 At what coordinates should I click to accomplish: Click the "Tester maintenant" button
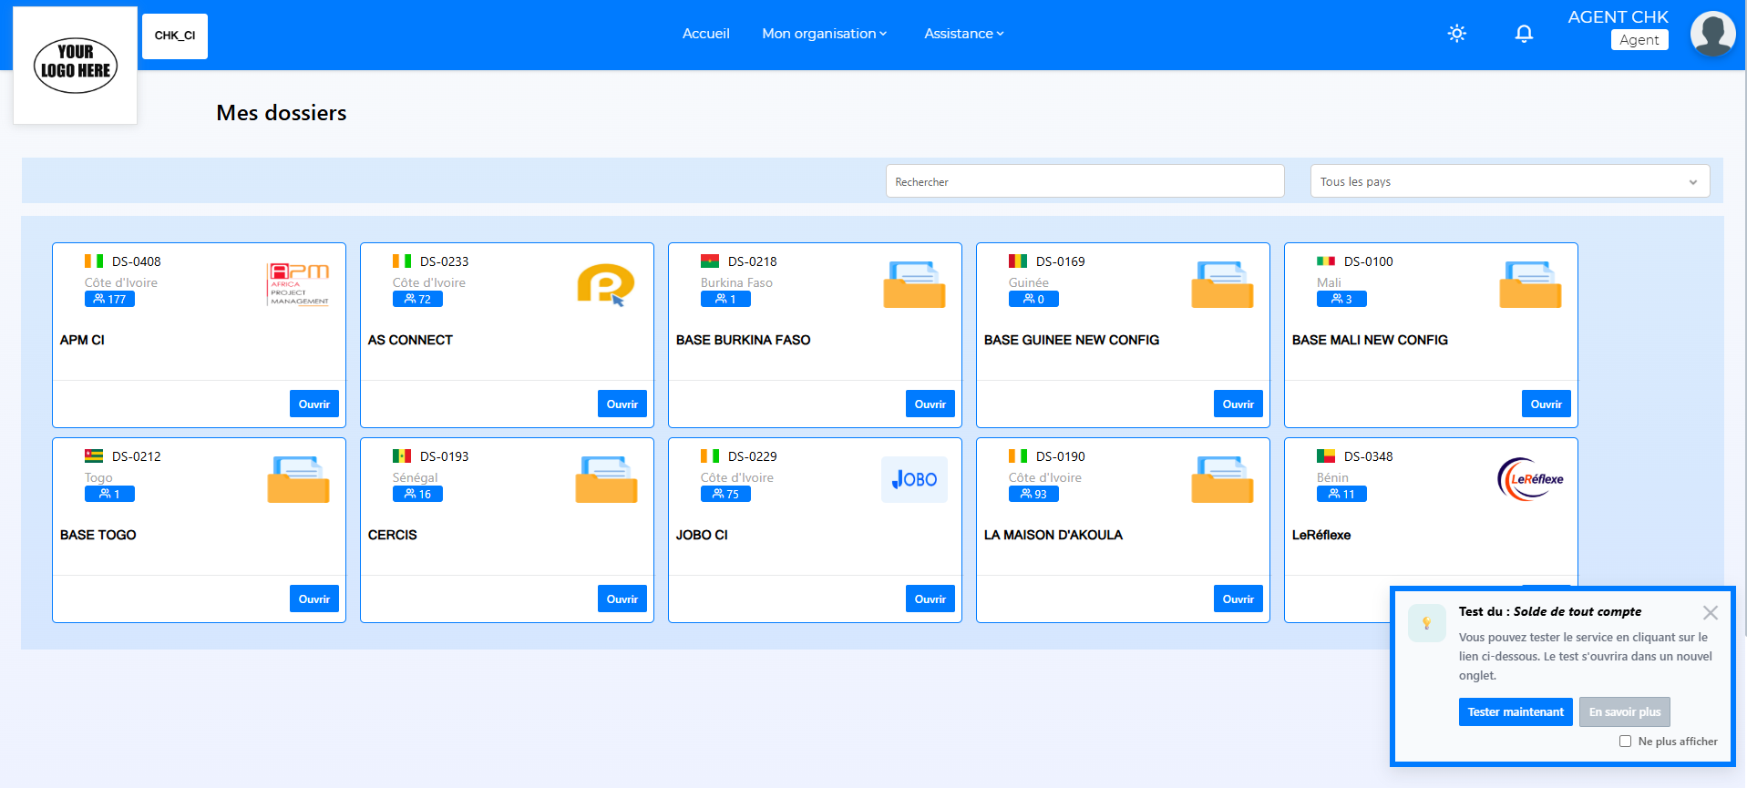coord(1515,712)
